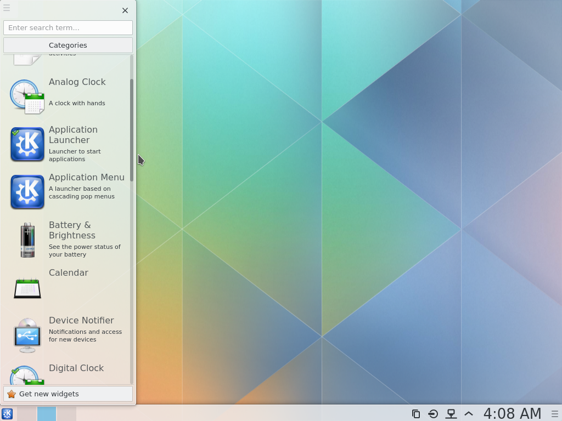Viewport: 562px width, 421px height.
Task: Open the KDE launcher in the taskbar
Action: tap(7, 414)
